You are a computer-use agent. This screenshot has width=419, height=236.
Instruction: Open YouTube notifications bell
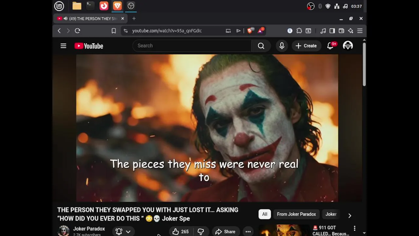330,46
